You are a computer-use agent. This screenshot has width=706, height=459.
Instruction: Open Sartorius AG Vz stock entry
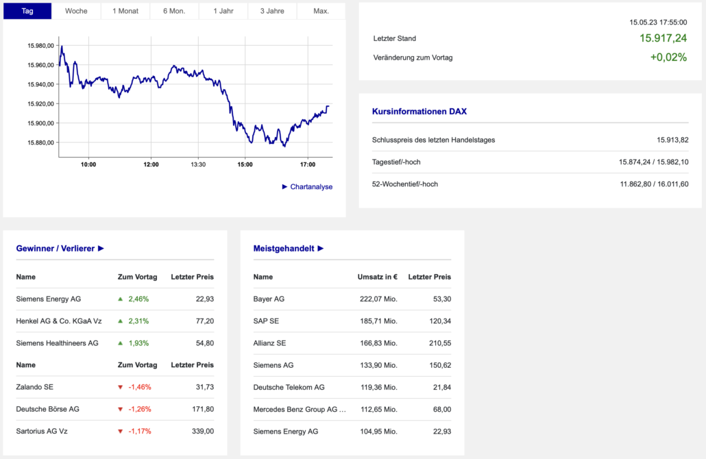42,431
